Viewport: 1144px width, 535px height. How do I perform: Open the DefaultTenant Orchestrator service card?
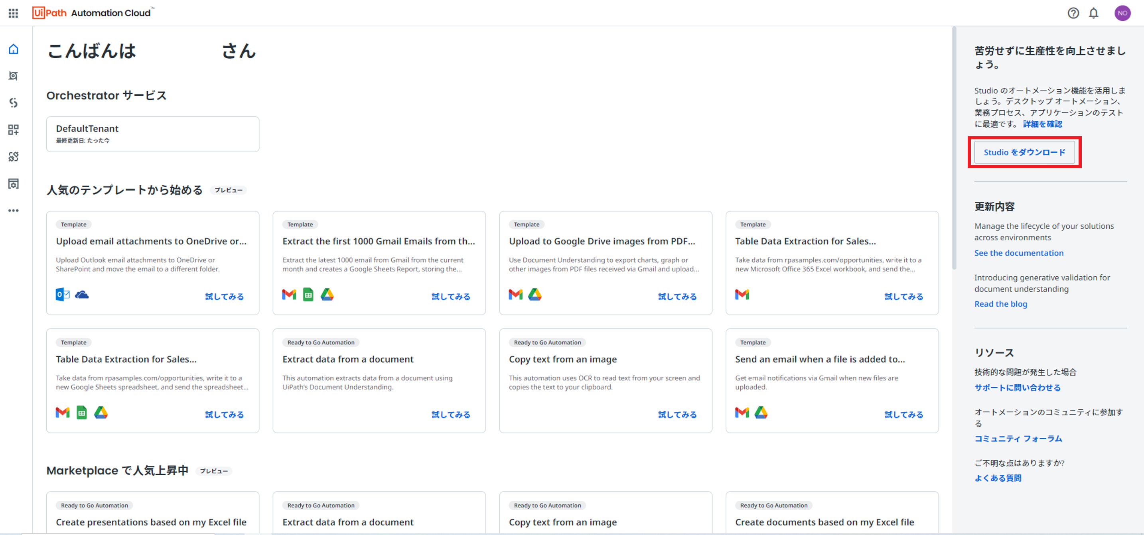(153, 134)
